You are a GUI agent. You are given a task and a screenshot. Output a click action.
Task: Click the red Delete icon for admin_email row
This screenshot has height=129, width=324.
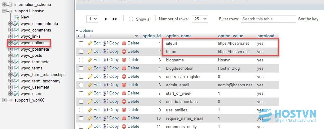coord(124,85)
